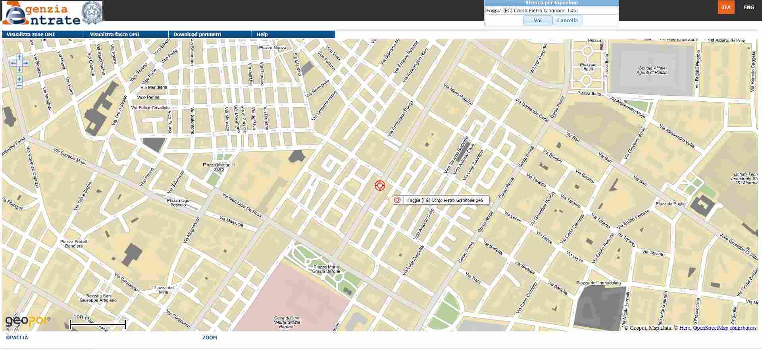
Task: Click the Agenzia Entrate logo
Action: coord(52,13)
